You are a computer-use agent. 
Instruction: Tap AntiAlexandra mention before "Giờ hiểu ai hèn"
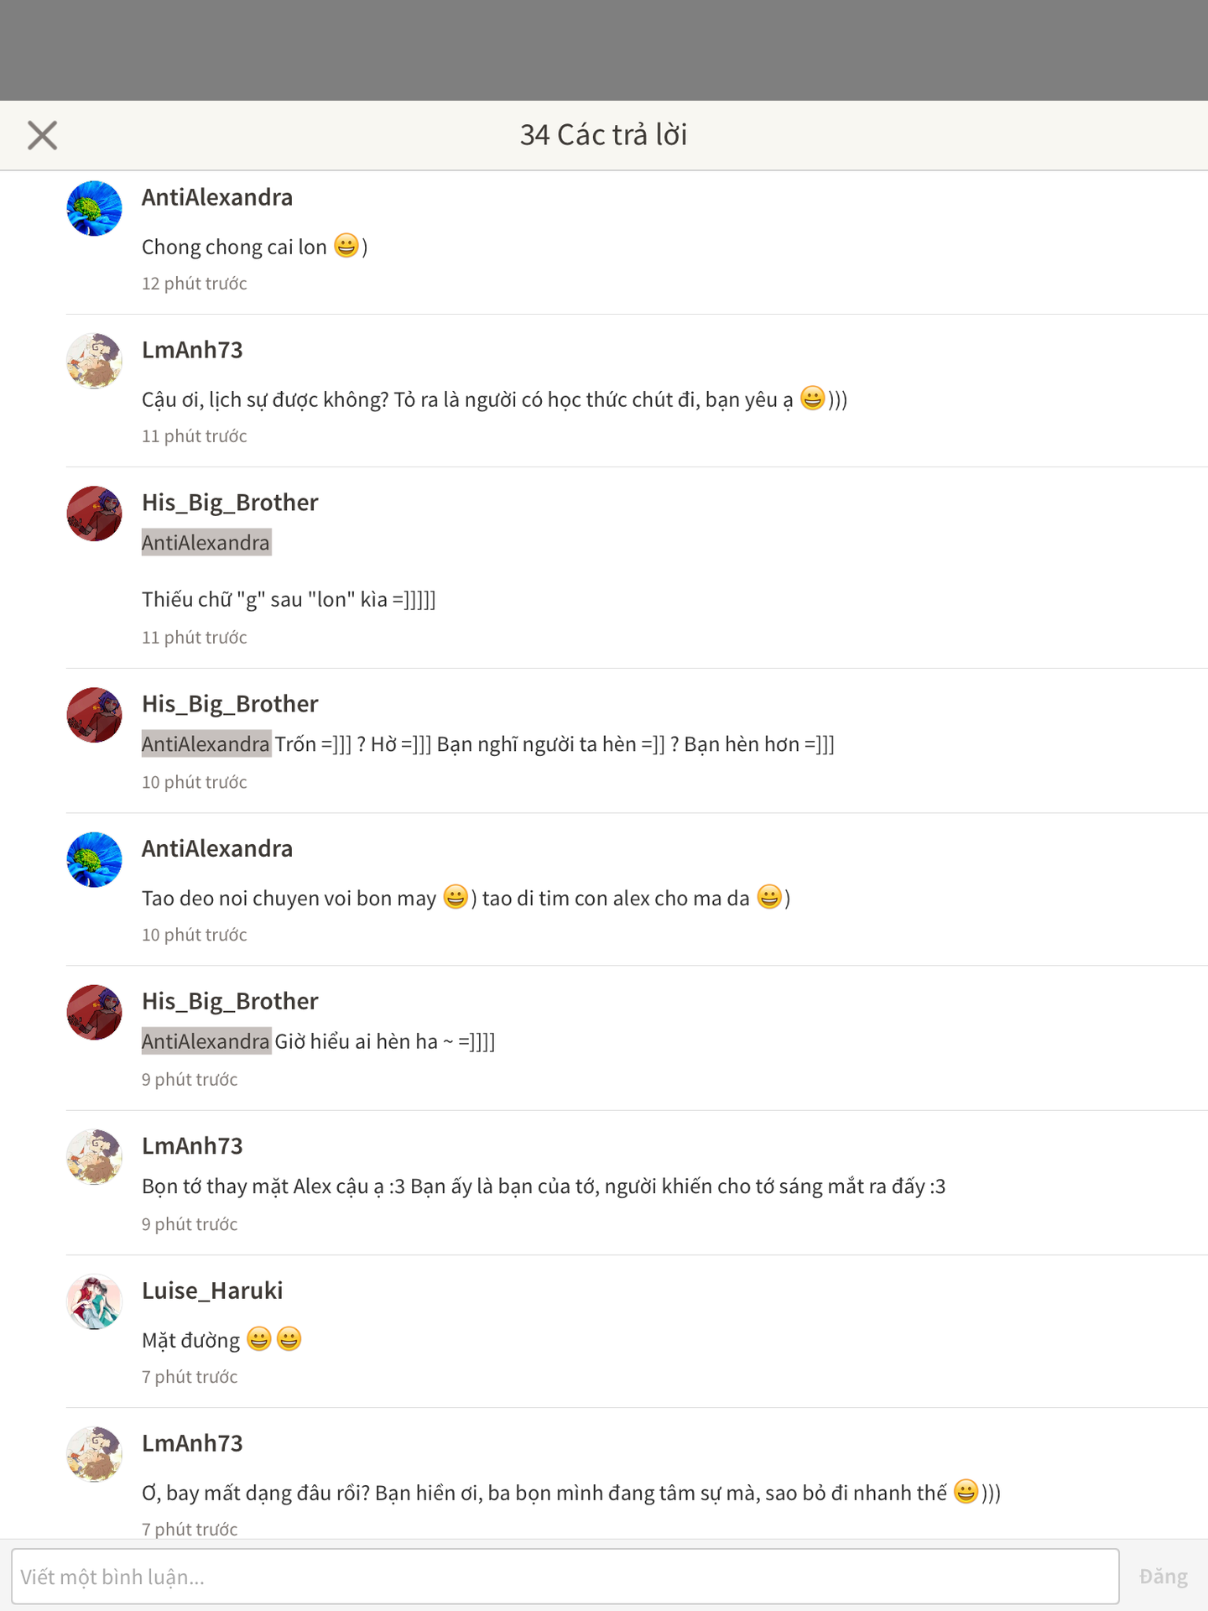point(206,1041)
